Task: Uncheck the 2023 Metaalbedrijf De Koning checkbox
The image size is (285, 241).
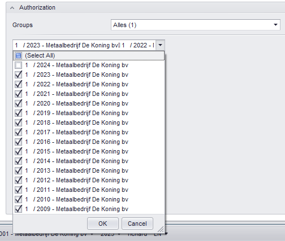Action: point(18,75)
